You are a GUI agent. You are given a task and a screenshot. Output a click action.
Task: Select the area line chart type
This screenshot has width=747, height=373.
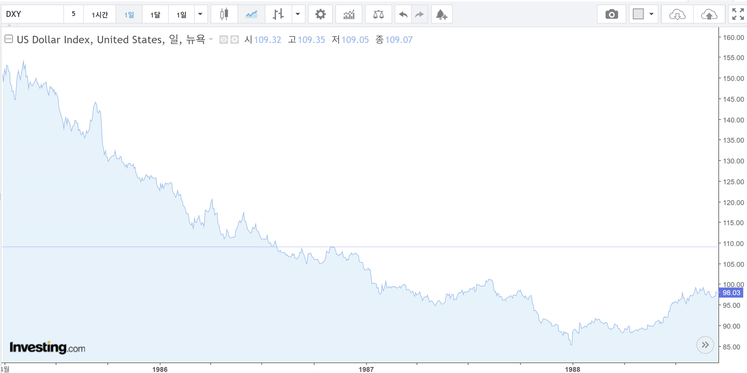(251, 14)
